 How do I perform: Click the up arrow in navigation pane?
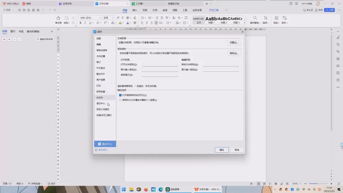[9, 39]
